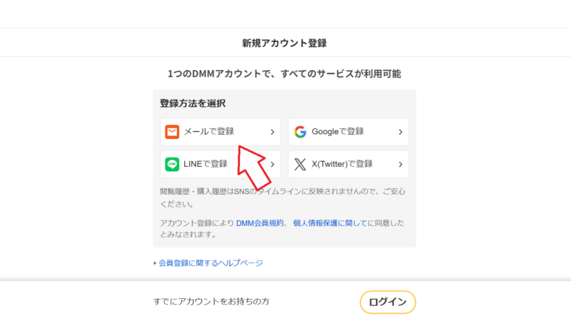This screenshot has width=571, height=321.
Task: Click chevron arrow on X(Twitter)で登録 row
Action: click(400, 165)
